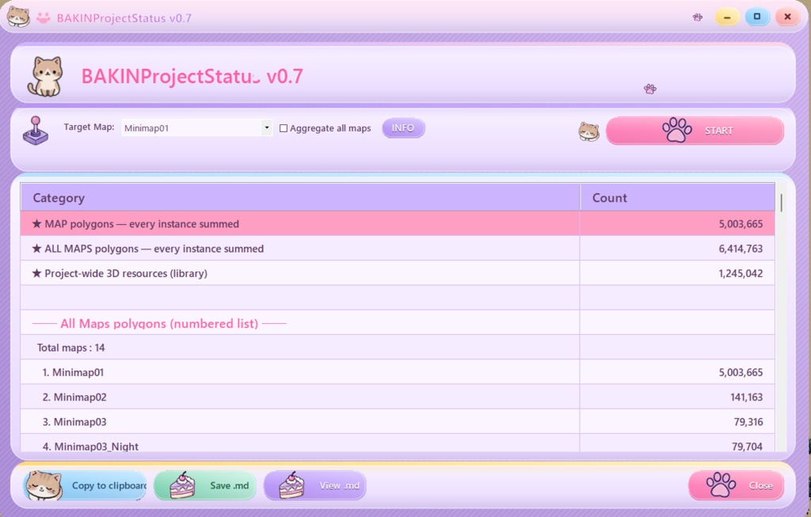
Task: Click the Total maps : 14 row
Action: [x=398, y=348]
